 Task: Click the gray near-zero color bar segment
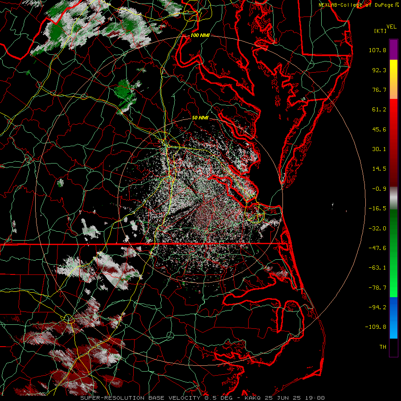point(393,198)
